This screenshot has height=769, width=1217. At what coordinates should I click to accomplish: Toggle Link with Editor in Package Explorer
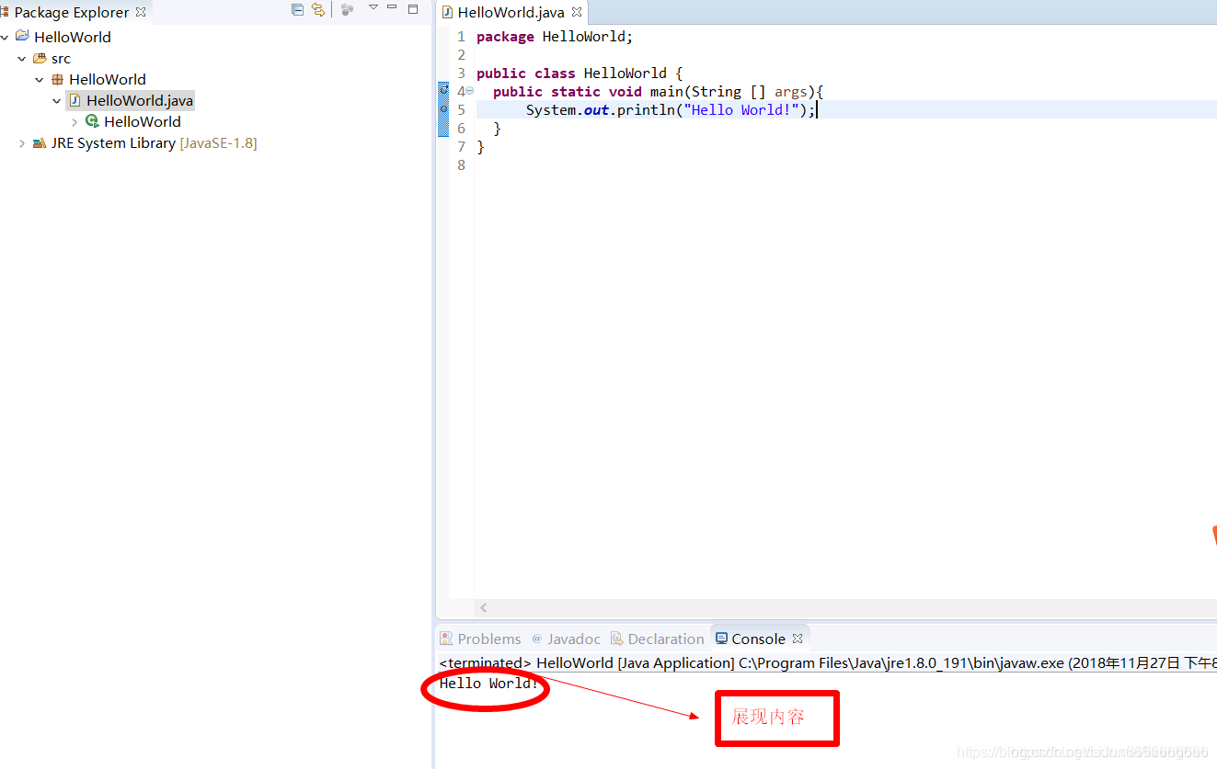318,9
